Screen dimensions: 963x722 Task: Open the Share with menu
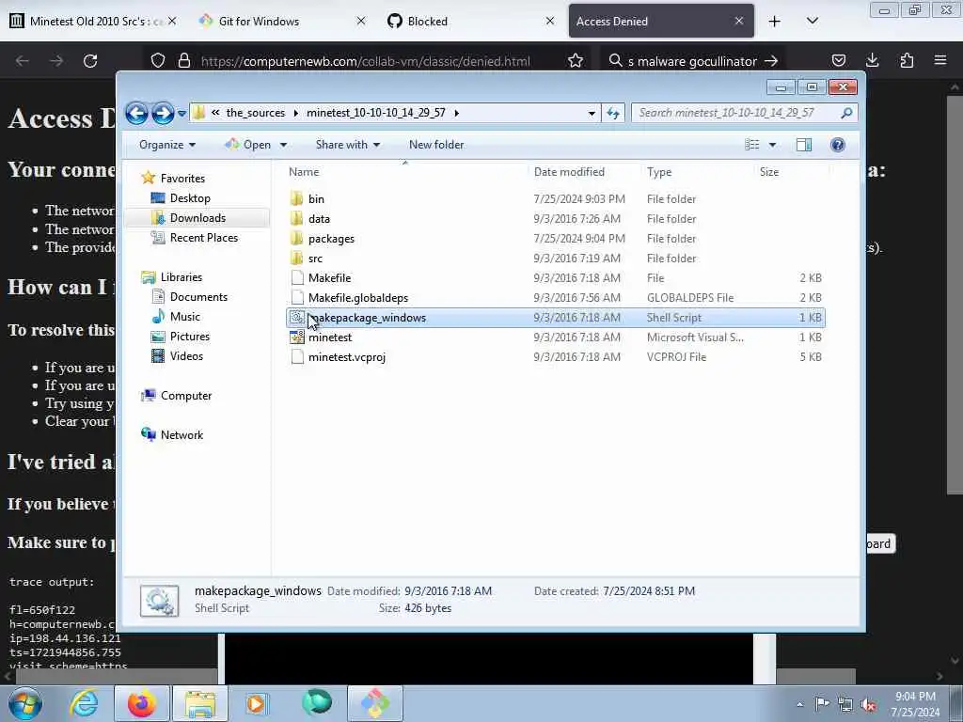click(x=348, y=145)
